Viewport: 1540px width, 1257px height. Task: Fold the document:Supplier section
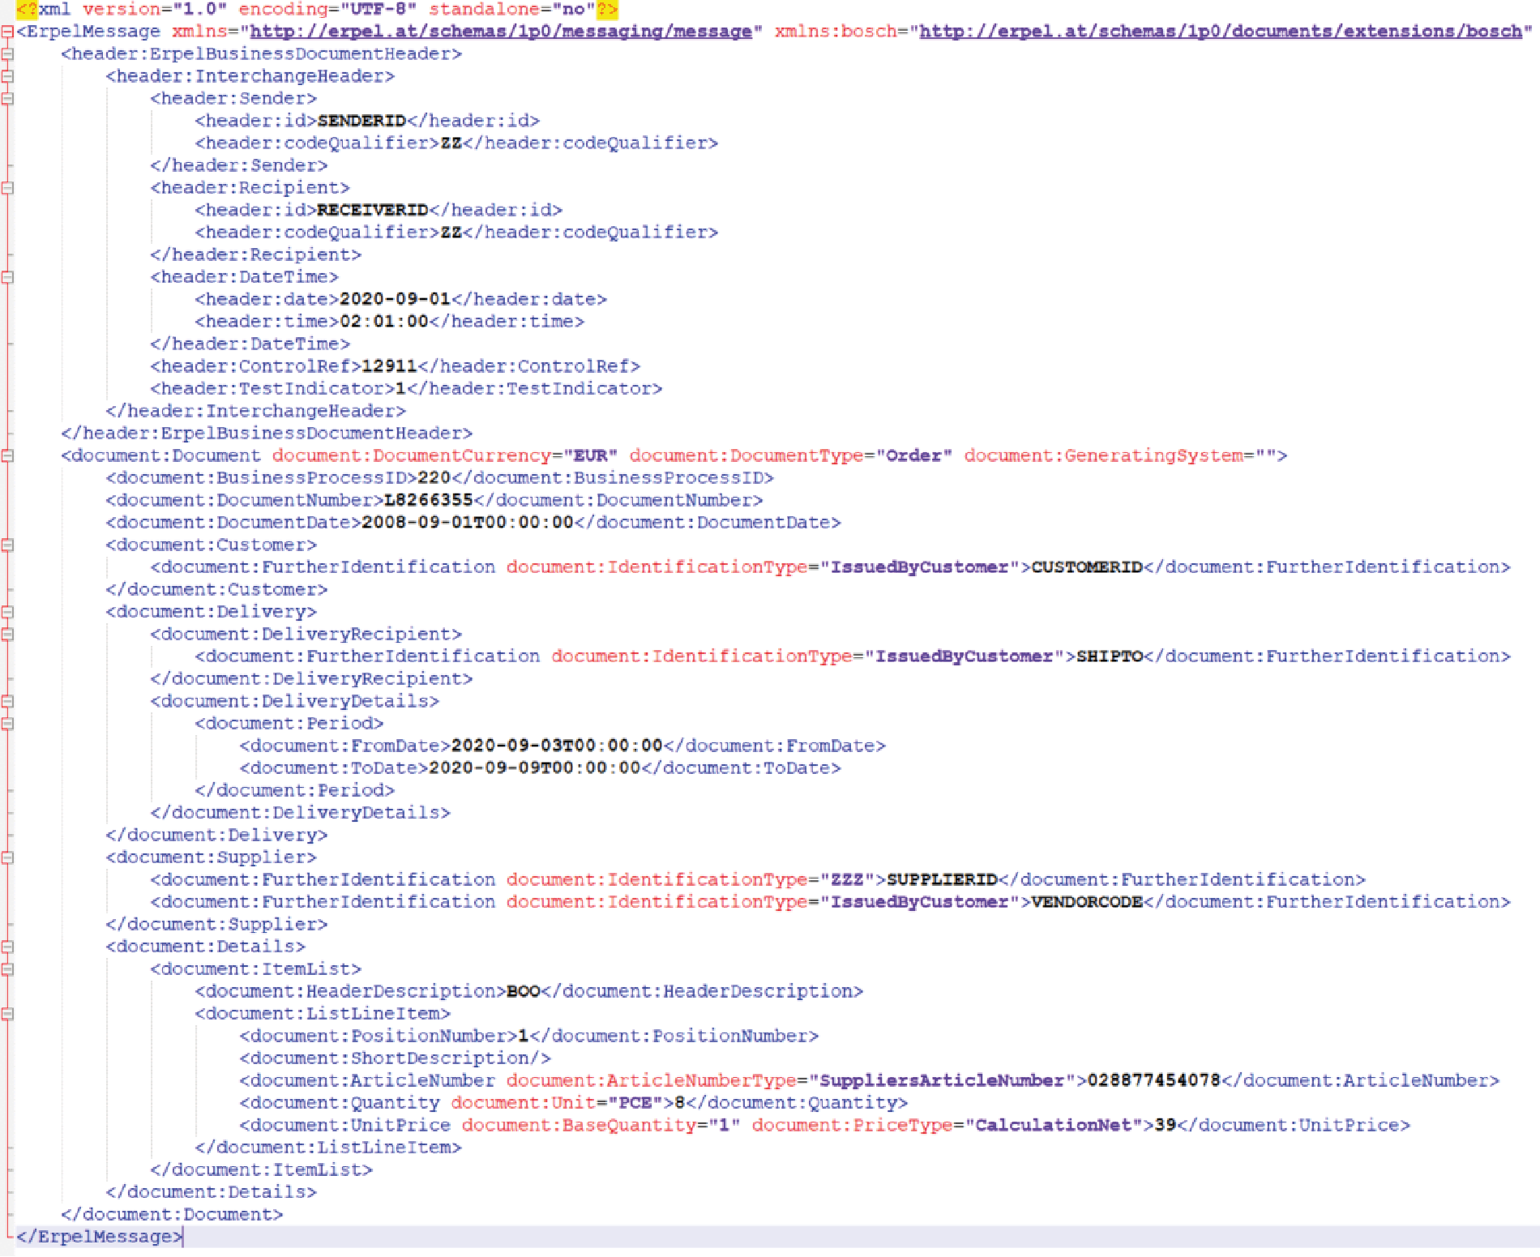pos(7,857)
